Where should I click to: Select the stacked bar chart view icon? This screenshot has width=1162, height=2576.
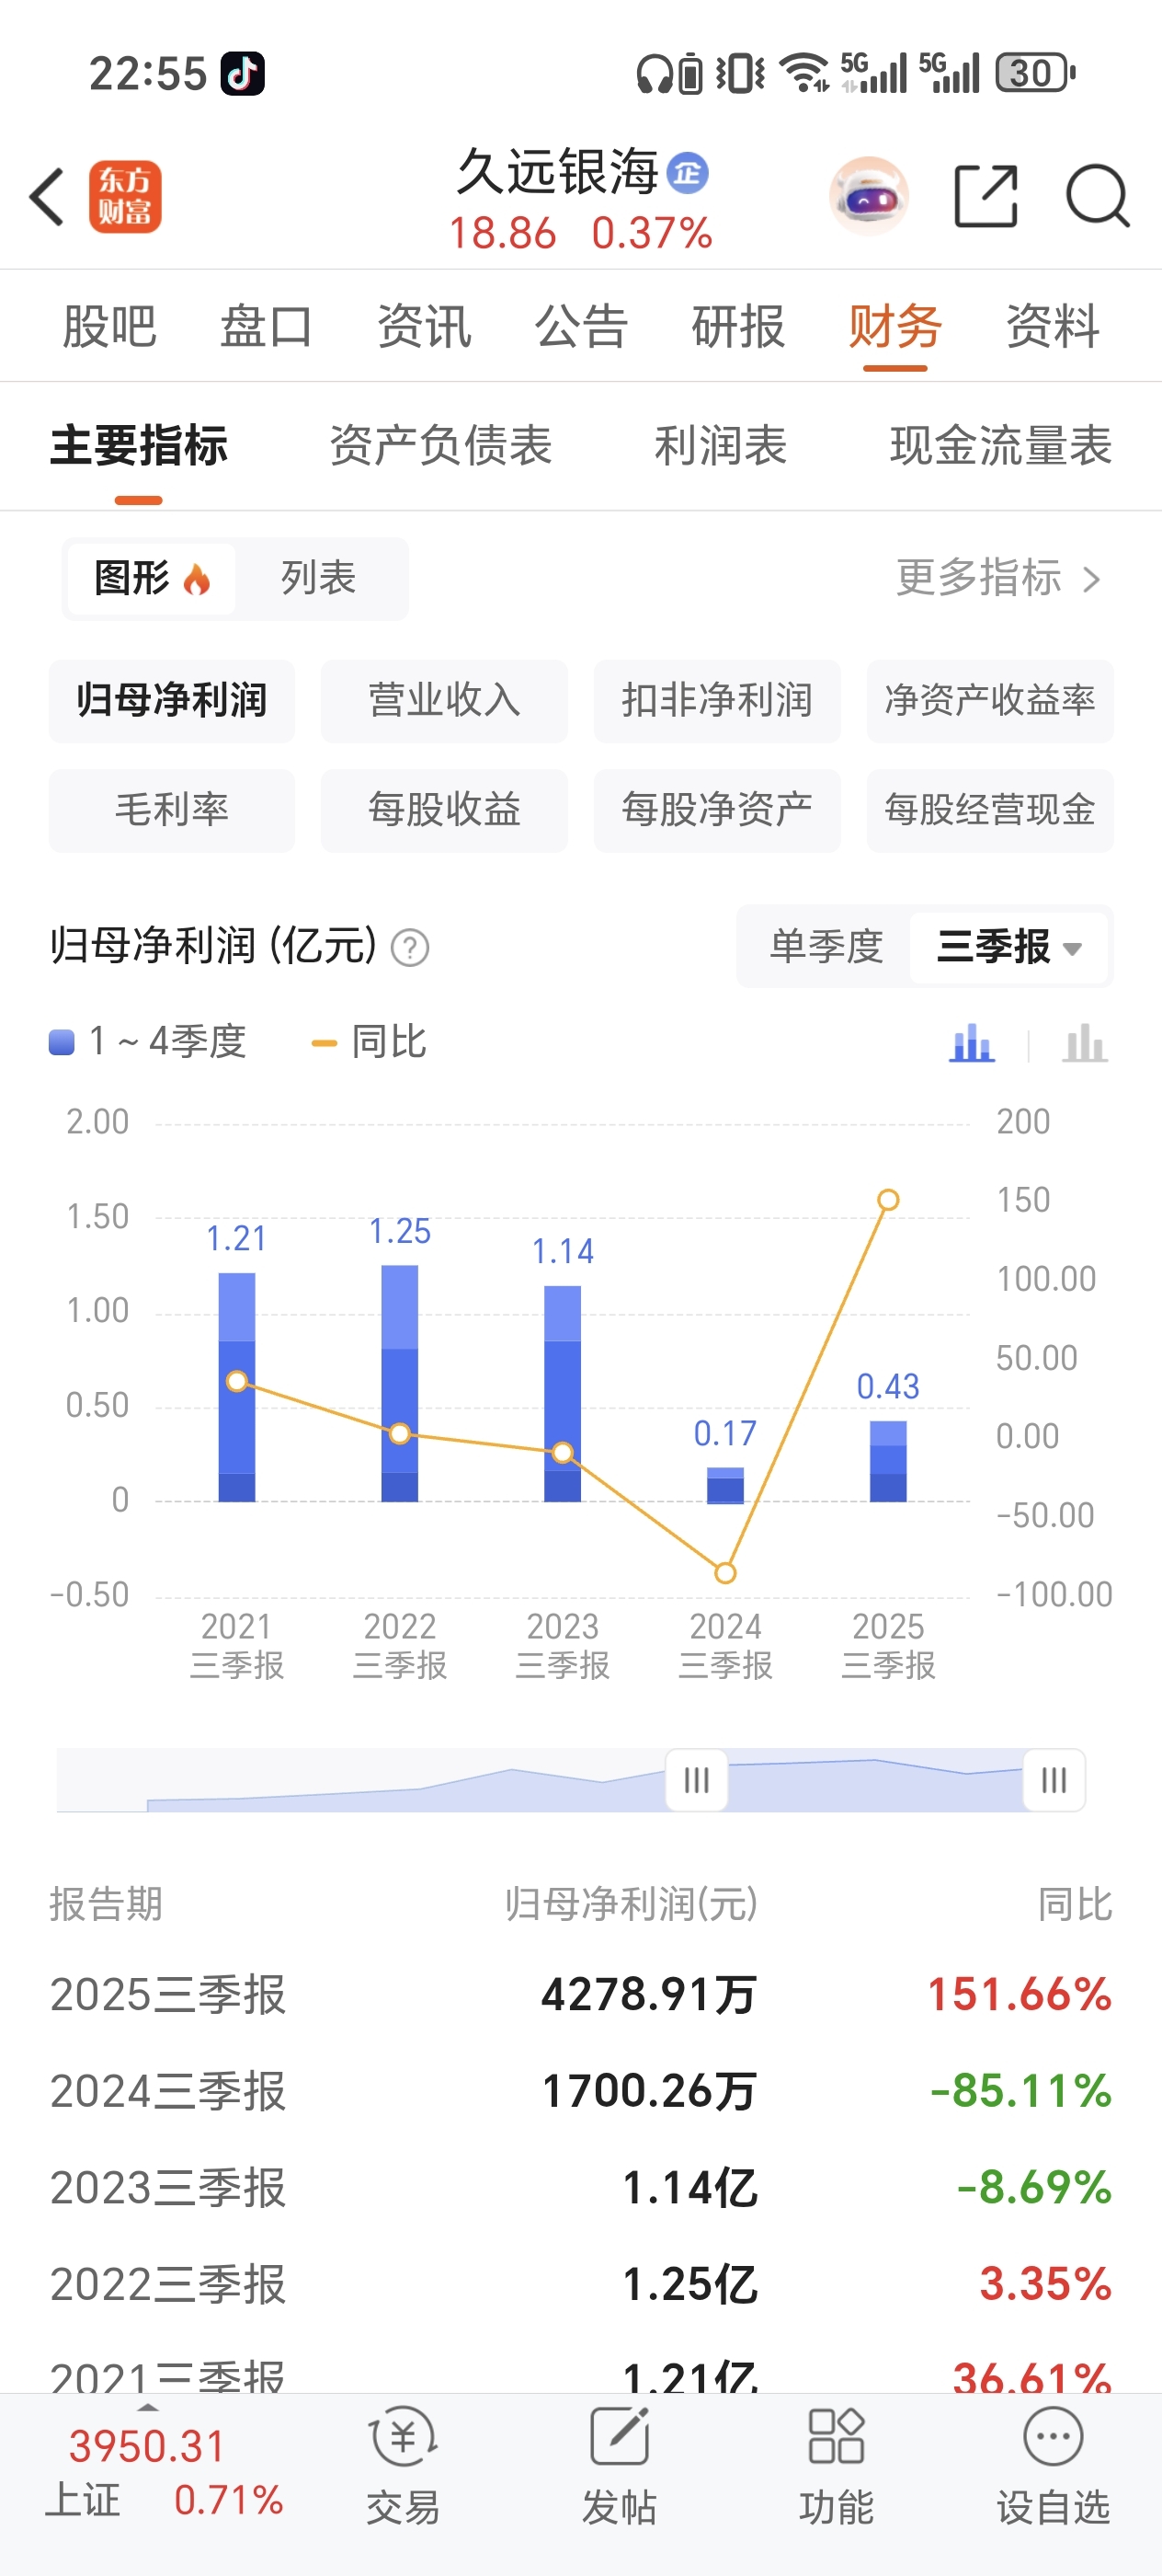972,1043
